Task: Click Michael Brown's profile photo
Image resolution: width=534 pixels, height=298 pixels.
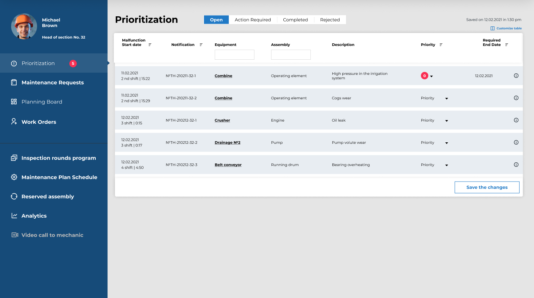Action: 24,26
